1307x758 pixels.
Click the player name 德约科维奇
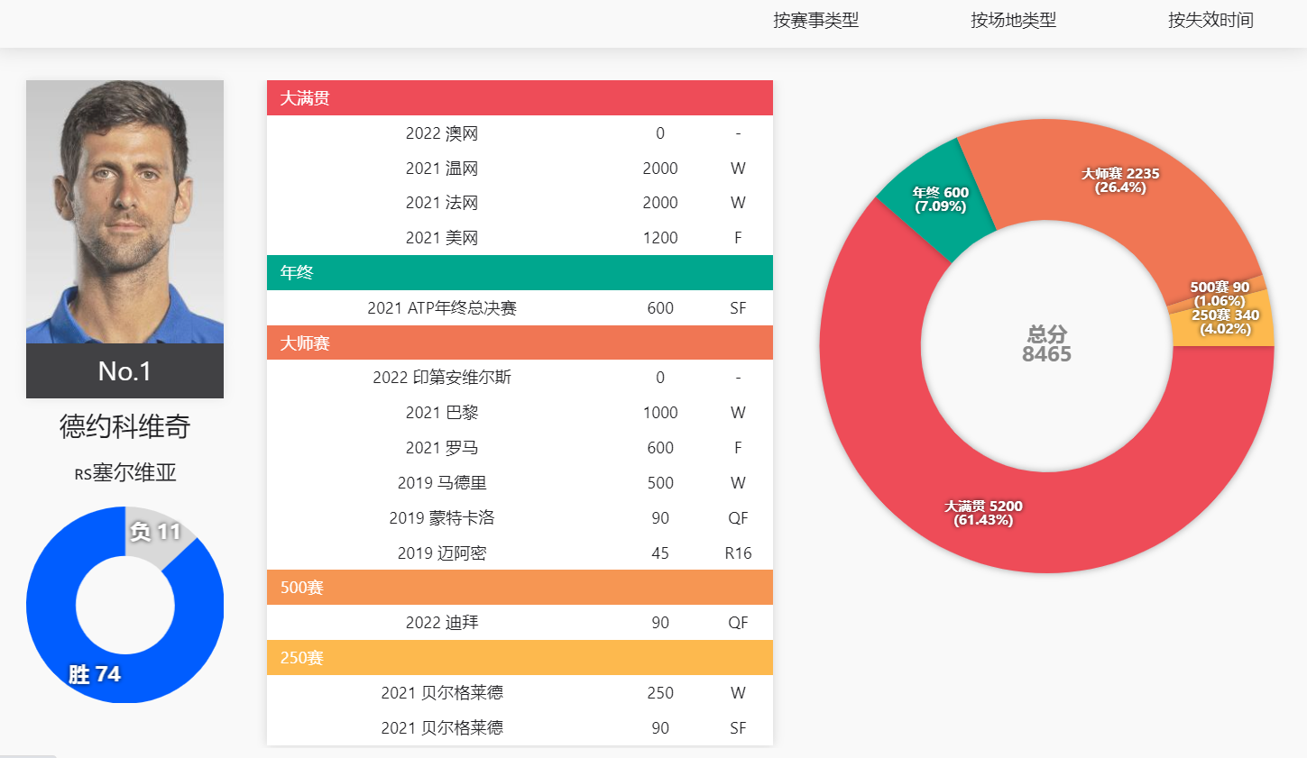[x=124, y=426]
